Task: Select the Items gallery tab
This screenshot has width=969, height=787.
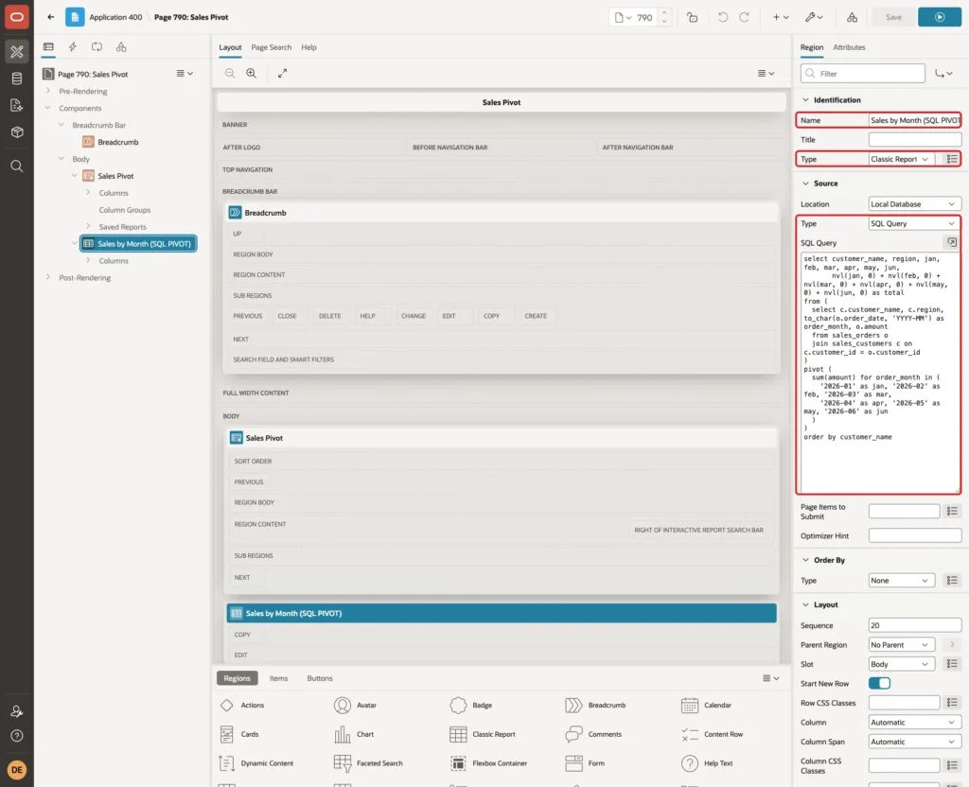Action: (278, 678)
